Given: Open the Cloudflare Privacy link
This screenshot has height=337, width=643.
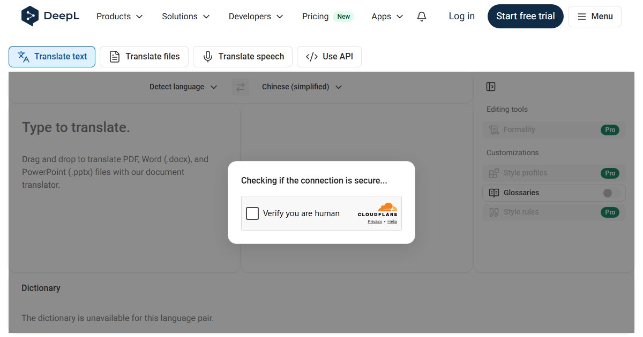Looking at the screenshot, I should [375, 222].
